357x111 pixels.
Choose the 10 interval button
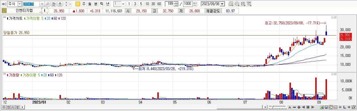pos(147,4)
